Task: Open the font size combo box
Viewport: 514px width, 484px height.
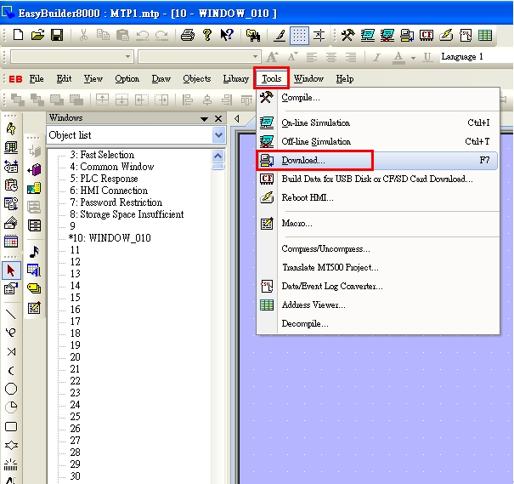Action: 200,57
